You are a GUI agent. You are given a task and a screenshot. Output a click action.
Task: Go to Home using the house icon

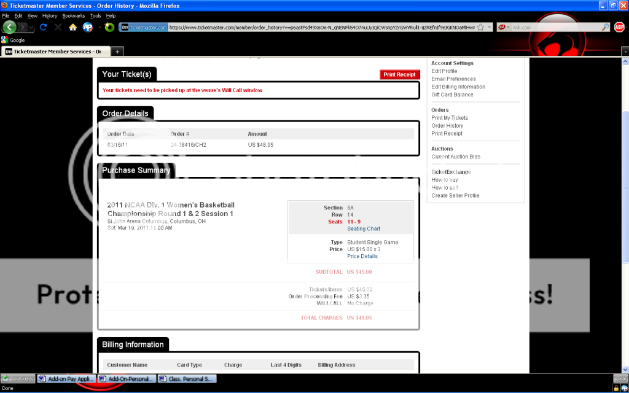point(72,28)
